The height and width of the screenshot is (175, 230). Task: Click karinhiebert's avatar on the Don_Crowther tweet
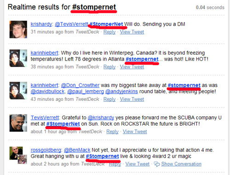click(18, 91)
